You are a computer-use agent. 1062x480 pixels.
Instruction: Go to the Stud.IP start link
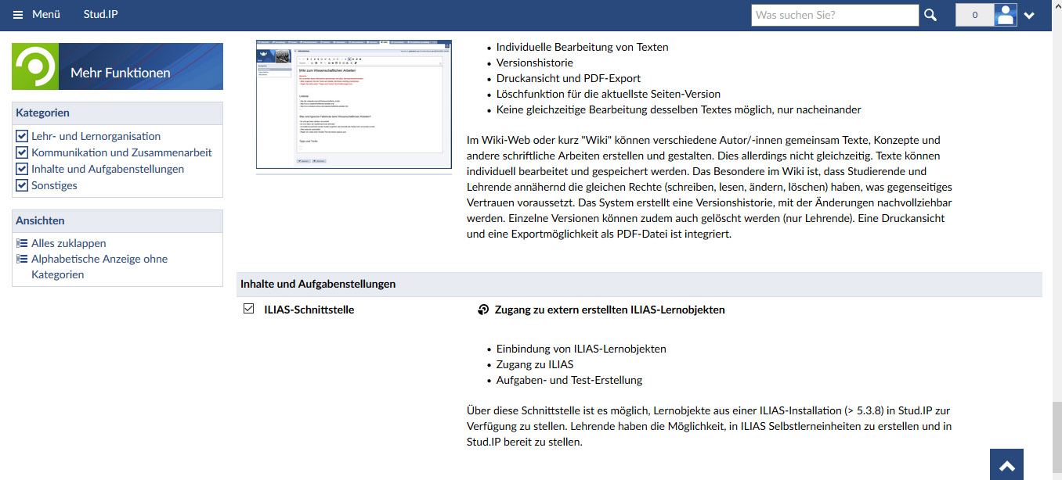[x=101, y=14]
